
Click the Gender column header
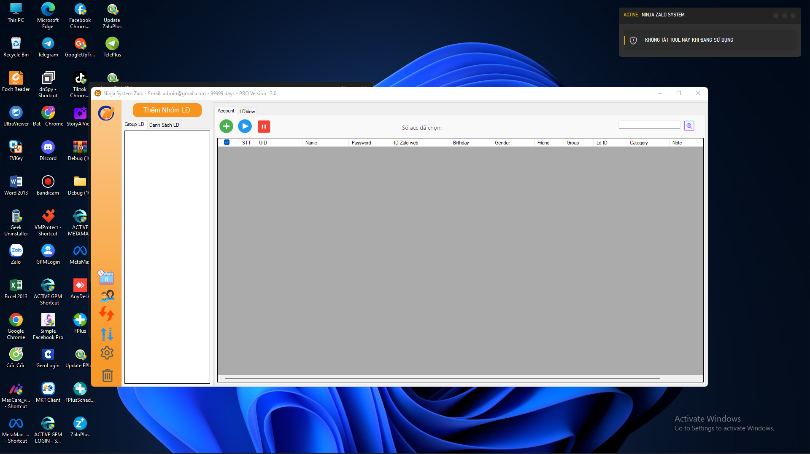coord(513,143)
